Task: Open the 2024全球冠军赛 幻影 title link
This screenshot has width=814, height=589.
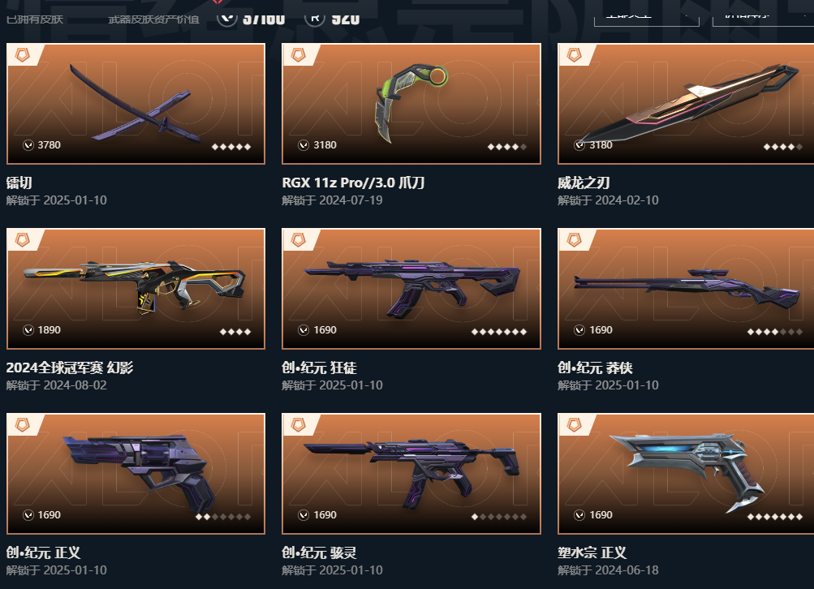Action: (x=70, y=368)
